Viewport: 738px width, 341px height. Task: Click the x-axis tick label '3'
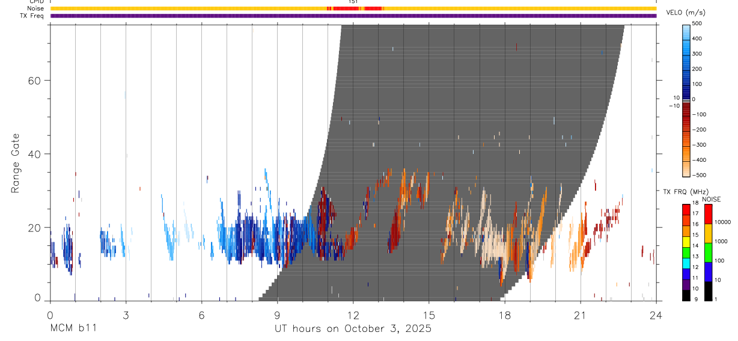click(126, 315)
